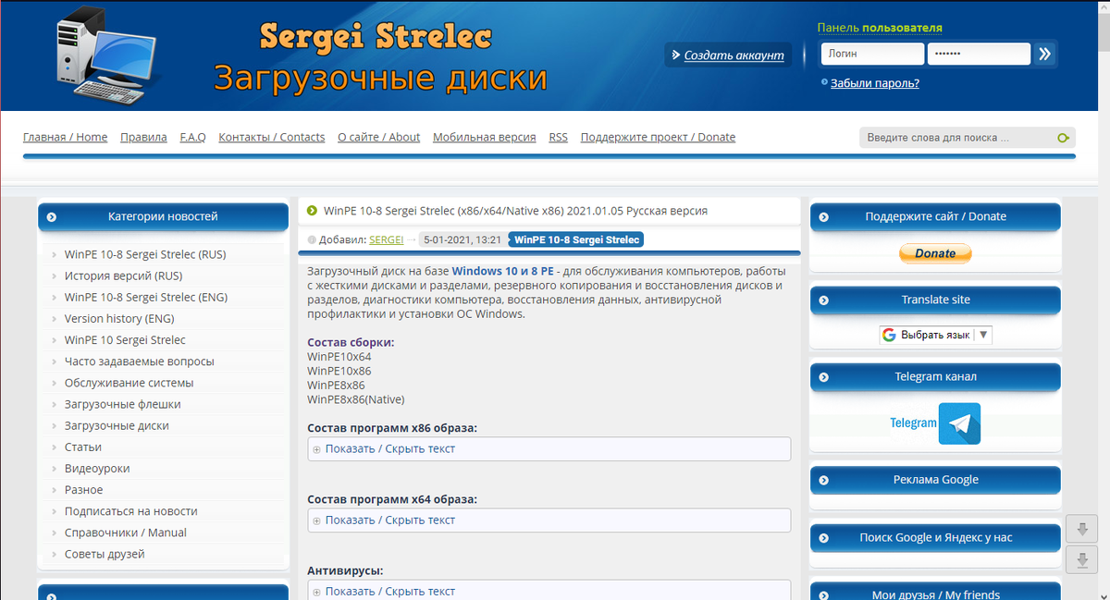Click the double-arrow login submit icon
Image resolution: width=1110 pixels, height=600 pixels.
(1046, 54)
